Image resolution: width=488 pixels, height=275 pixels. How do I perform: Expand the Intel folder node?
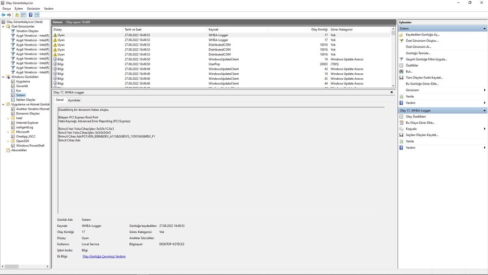point(8,118)
